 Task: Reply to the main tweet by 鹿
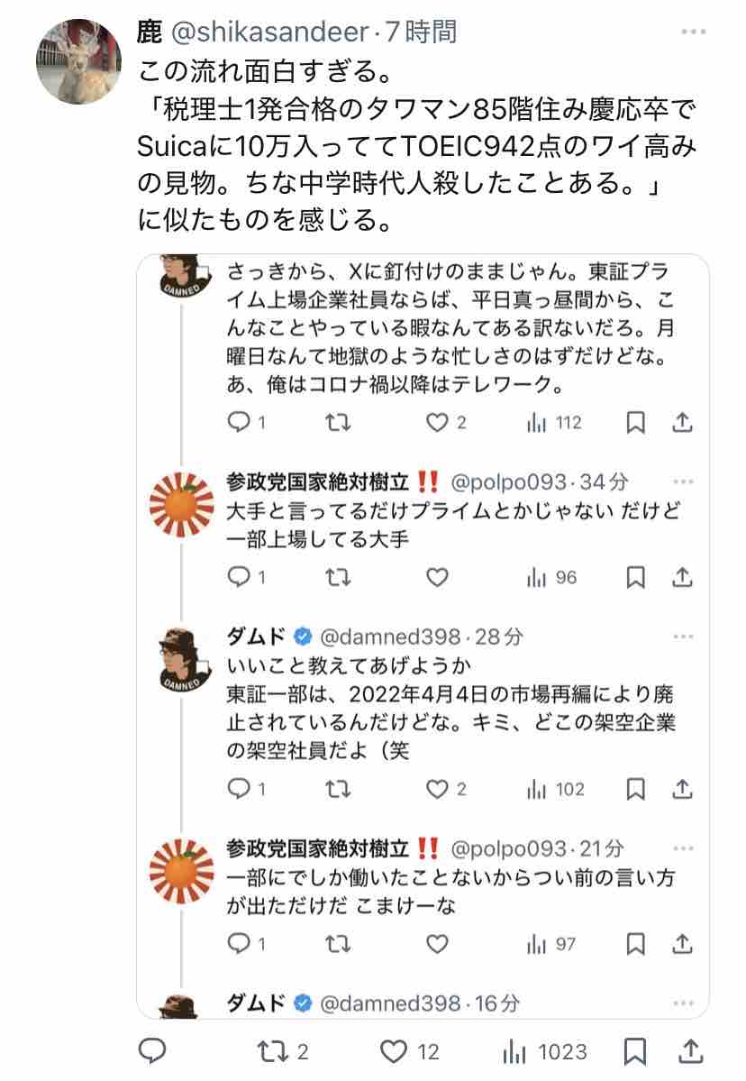pos(153,1051)
